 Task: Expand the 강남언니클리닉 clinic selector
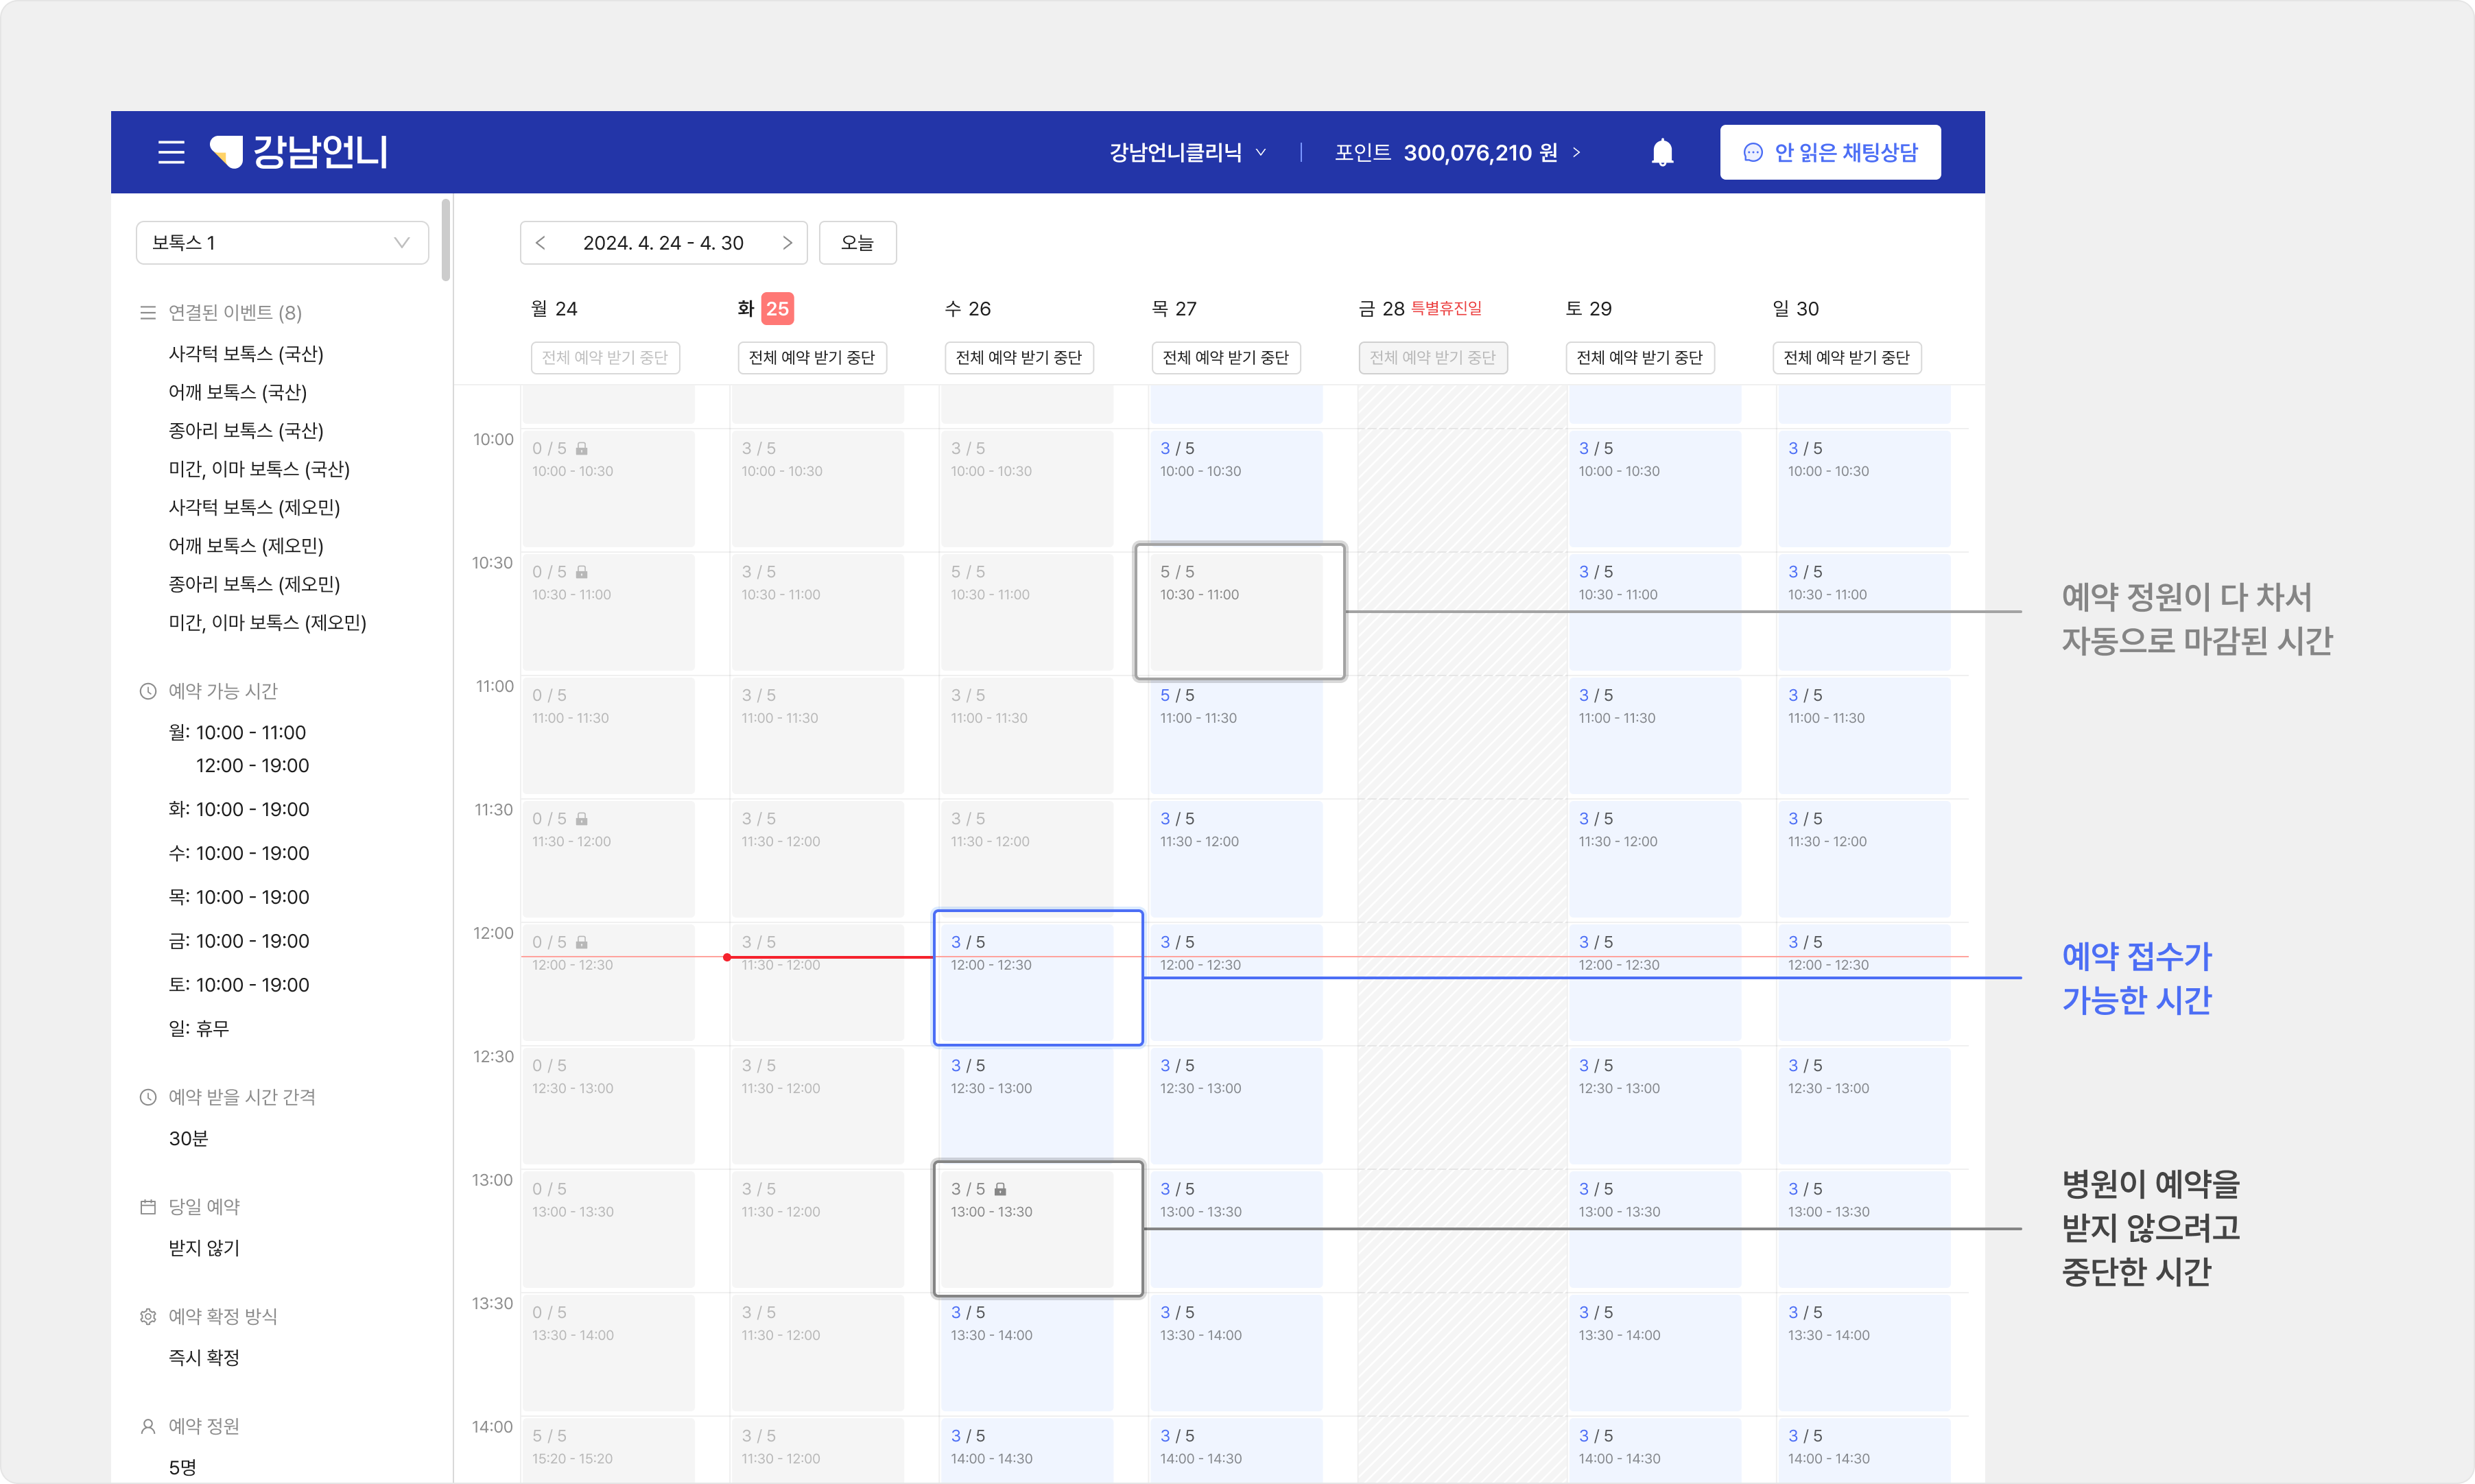(x=1187, y=152)
